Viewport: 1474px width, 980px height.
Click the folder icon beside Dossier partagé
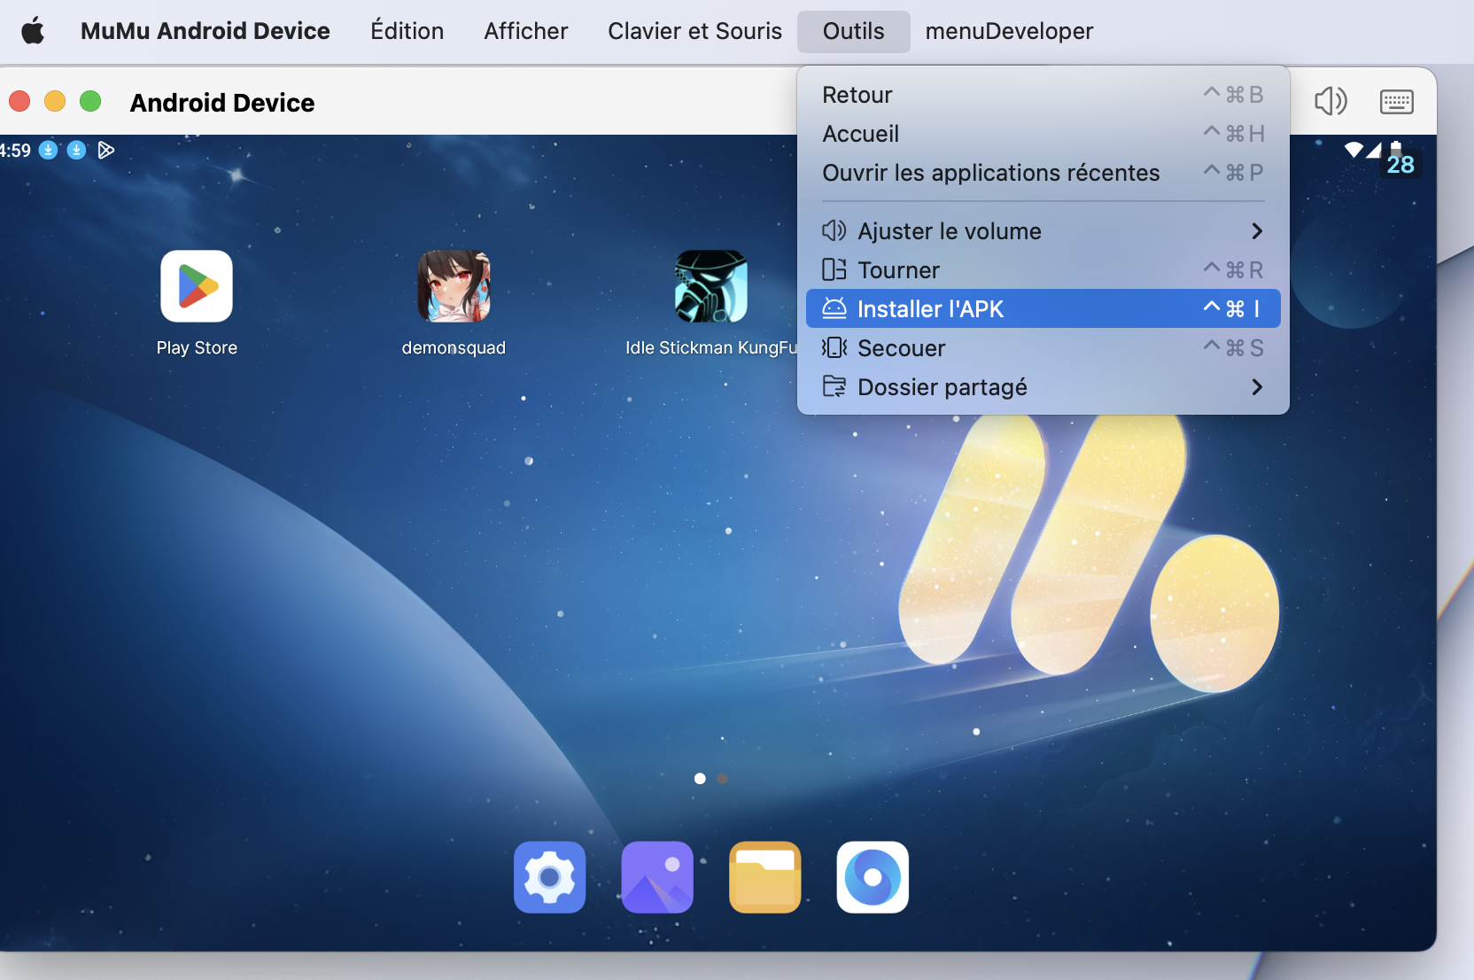point(834,386)
